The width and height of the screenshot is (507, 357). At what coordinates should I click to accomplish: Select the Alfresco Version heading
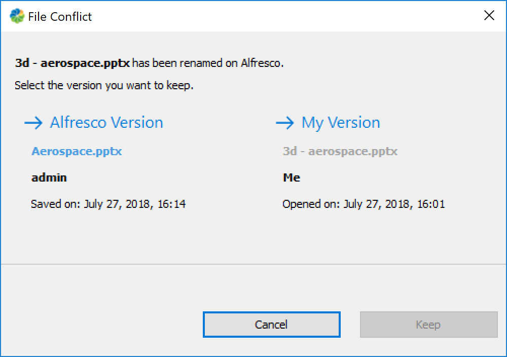point(106,123)
